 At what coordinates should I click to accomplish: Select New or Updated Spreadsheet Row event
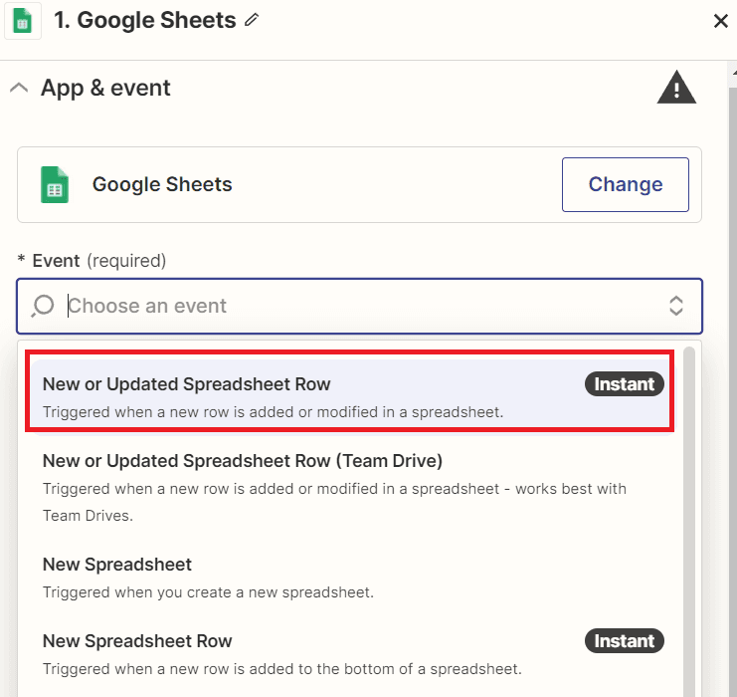tap(350, 397)
